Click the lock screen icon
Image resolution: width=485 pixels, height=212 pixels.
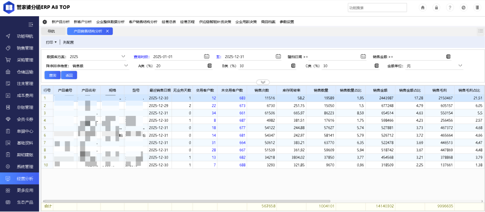pyautogui.click(x=436, y=8)
